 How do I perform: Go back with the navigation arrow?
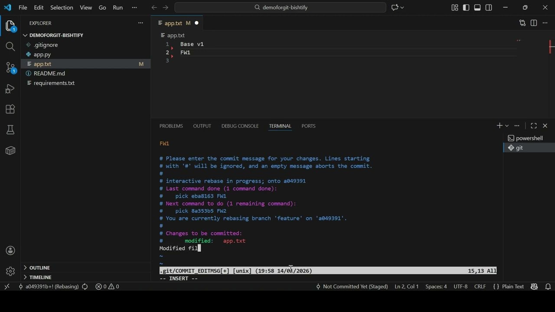pyautogui.click(x=154, y=7)
